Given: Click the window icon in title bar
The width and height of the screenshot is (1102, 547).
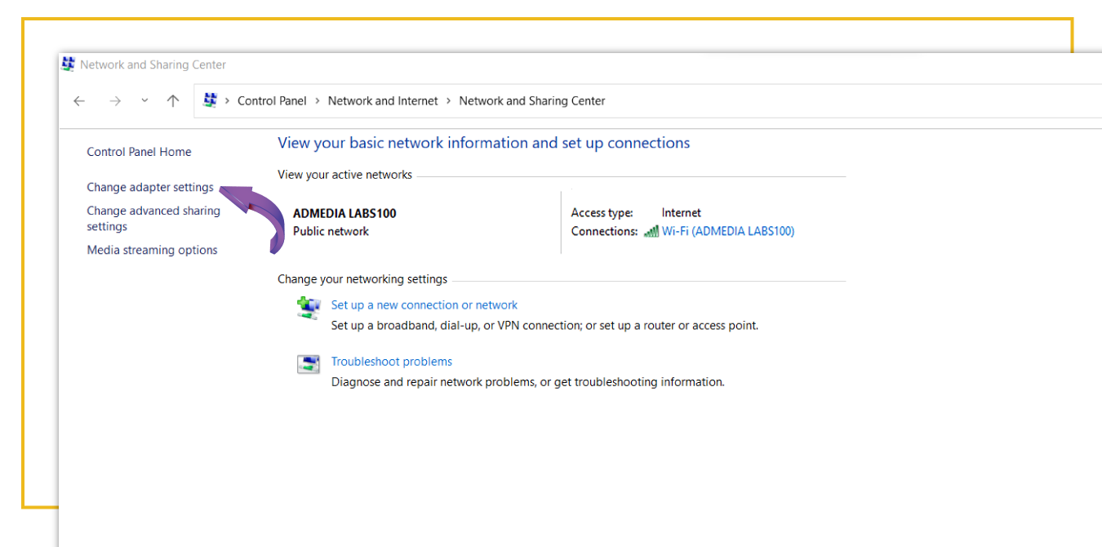Looking at the screenshot, I should click(x=69, y=64).
